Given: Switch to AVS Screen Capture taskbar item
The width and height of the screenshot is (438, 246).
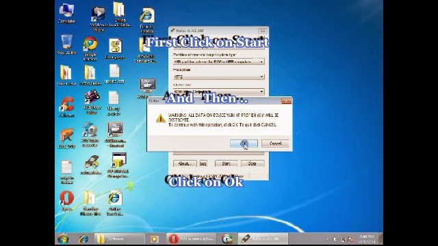Looking at the screenshot, I should pyautogui.click(x=192, y=239).
